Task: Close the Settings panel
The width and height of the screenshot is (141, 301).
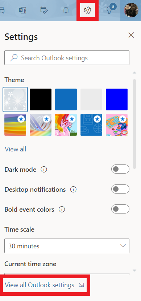Action: 131,35
